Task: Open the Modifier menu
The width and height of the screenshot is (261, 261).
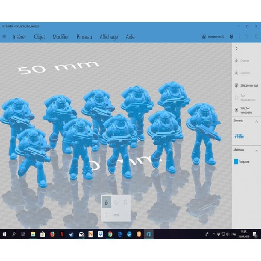Action: 61,37
